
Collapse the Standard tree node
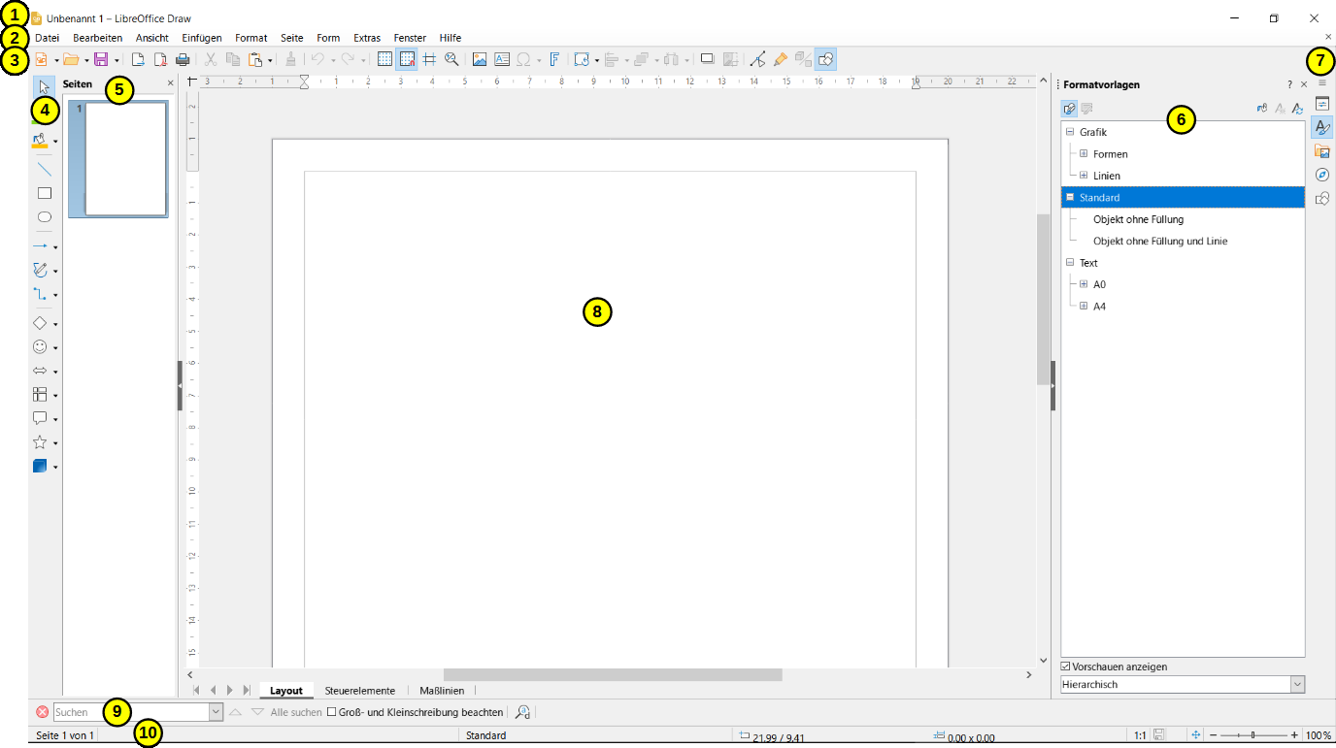(1070, 197)
